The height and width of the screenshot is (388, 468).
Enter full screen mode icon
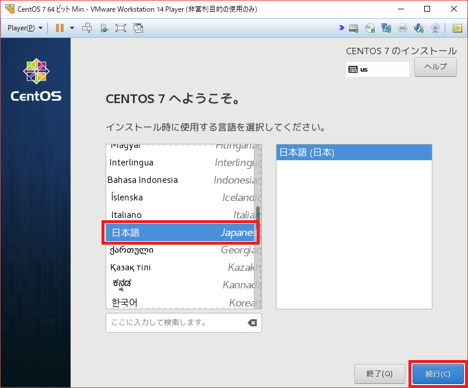point(121,28)
